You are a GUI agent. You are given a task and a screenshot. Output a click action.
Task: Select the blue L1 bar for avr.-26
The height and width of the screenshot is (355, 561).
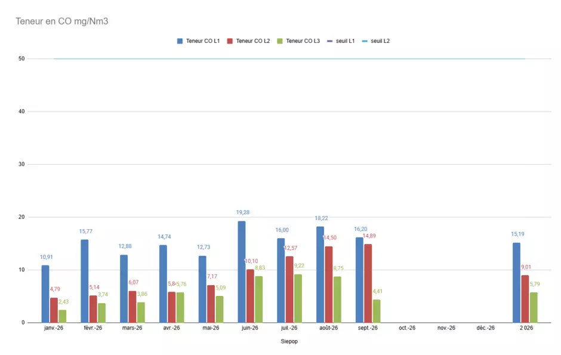point(163,284)
